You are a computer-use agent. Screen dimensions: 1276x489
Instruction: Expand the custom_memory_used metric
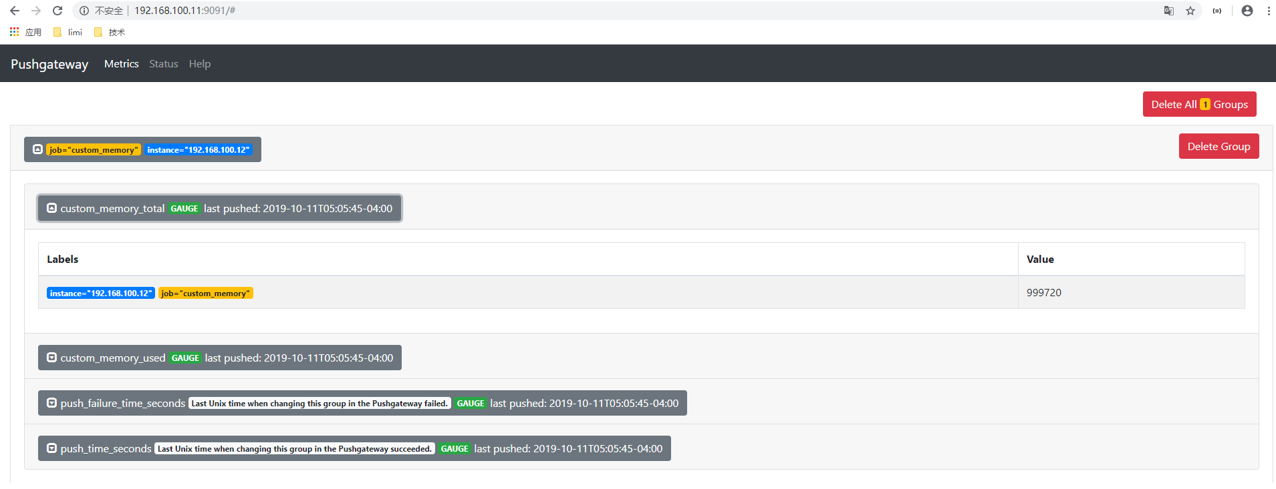pos(219,358)
